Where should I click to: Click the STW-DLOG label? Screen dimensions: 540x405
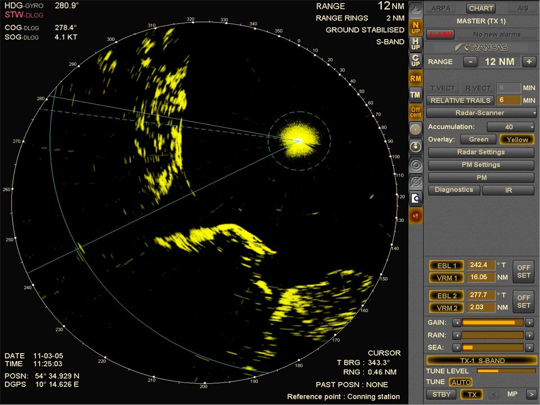pos(24,15)
